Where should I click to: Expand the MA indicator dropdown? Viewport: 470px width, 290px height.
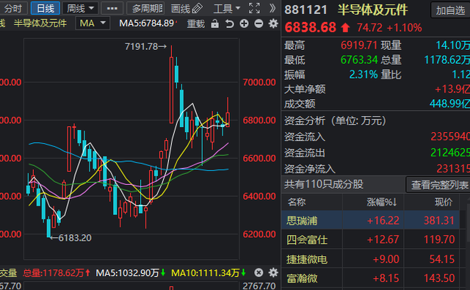[x=93, y=23]
